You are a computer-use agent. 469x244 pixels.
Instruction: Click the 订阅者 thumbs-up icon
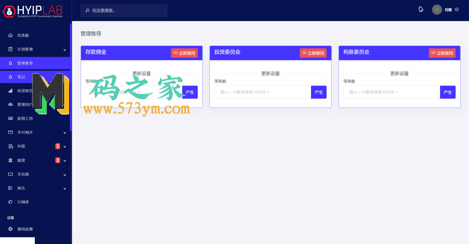coord(11,202)
